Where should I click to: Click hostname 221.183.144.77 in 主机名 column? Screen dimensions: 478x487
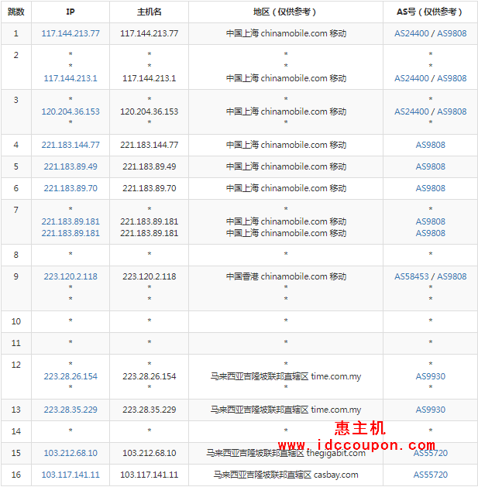pyautogui.click(x=150, y=145)
